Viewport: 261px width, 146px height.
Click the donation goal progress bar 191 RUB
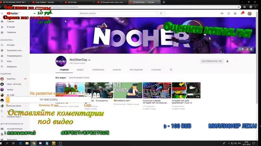49,100
